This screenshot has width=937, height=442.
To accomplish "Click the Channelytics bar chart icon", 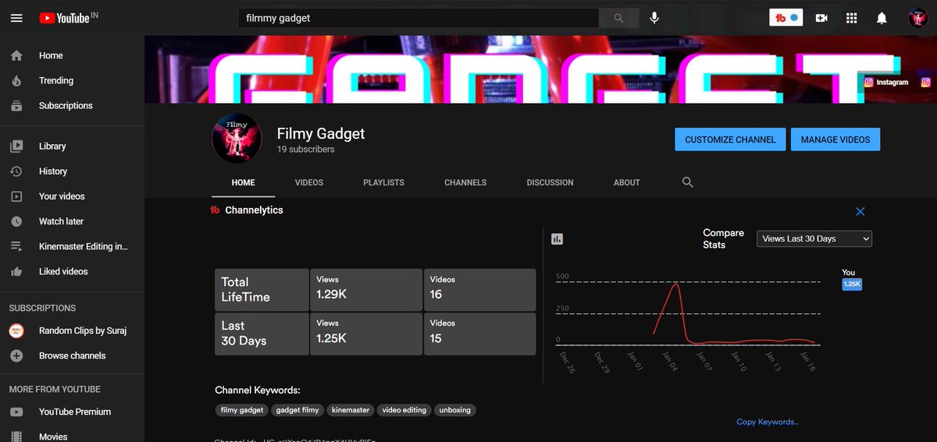I will click(x=557, y=239).
